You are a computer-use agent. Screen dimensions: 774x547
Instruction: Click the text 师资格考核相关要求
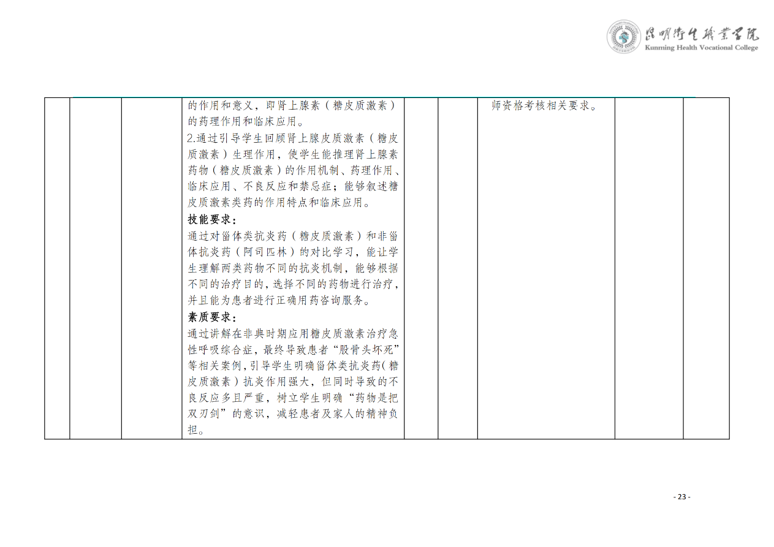(545, 105)
